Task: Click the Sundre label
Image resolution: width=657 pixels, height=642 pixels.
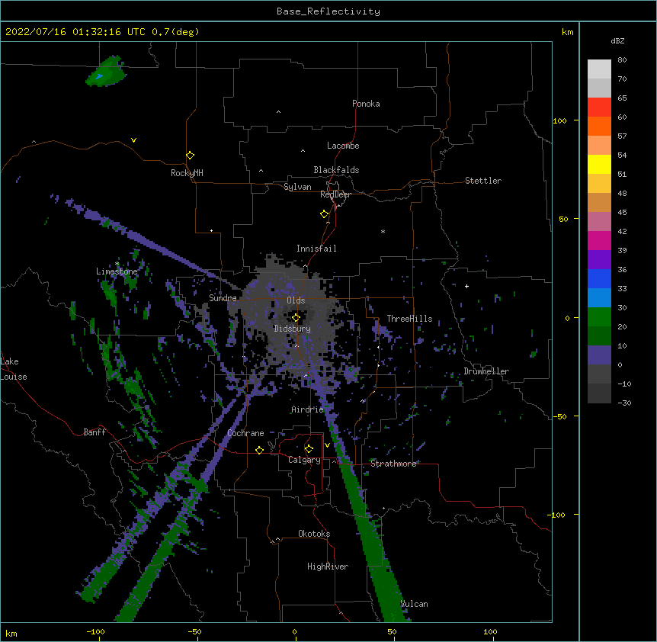Action: coord(223,298)
